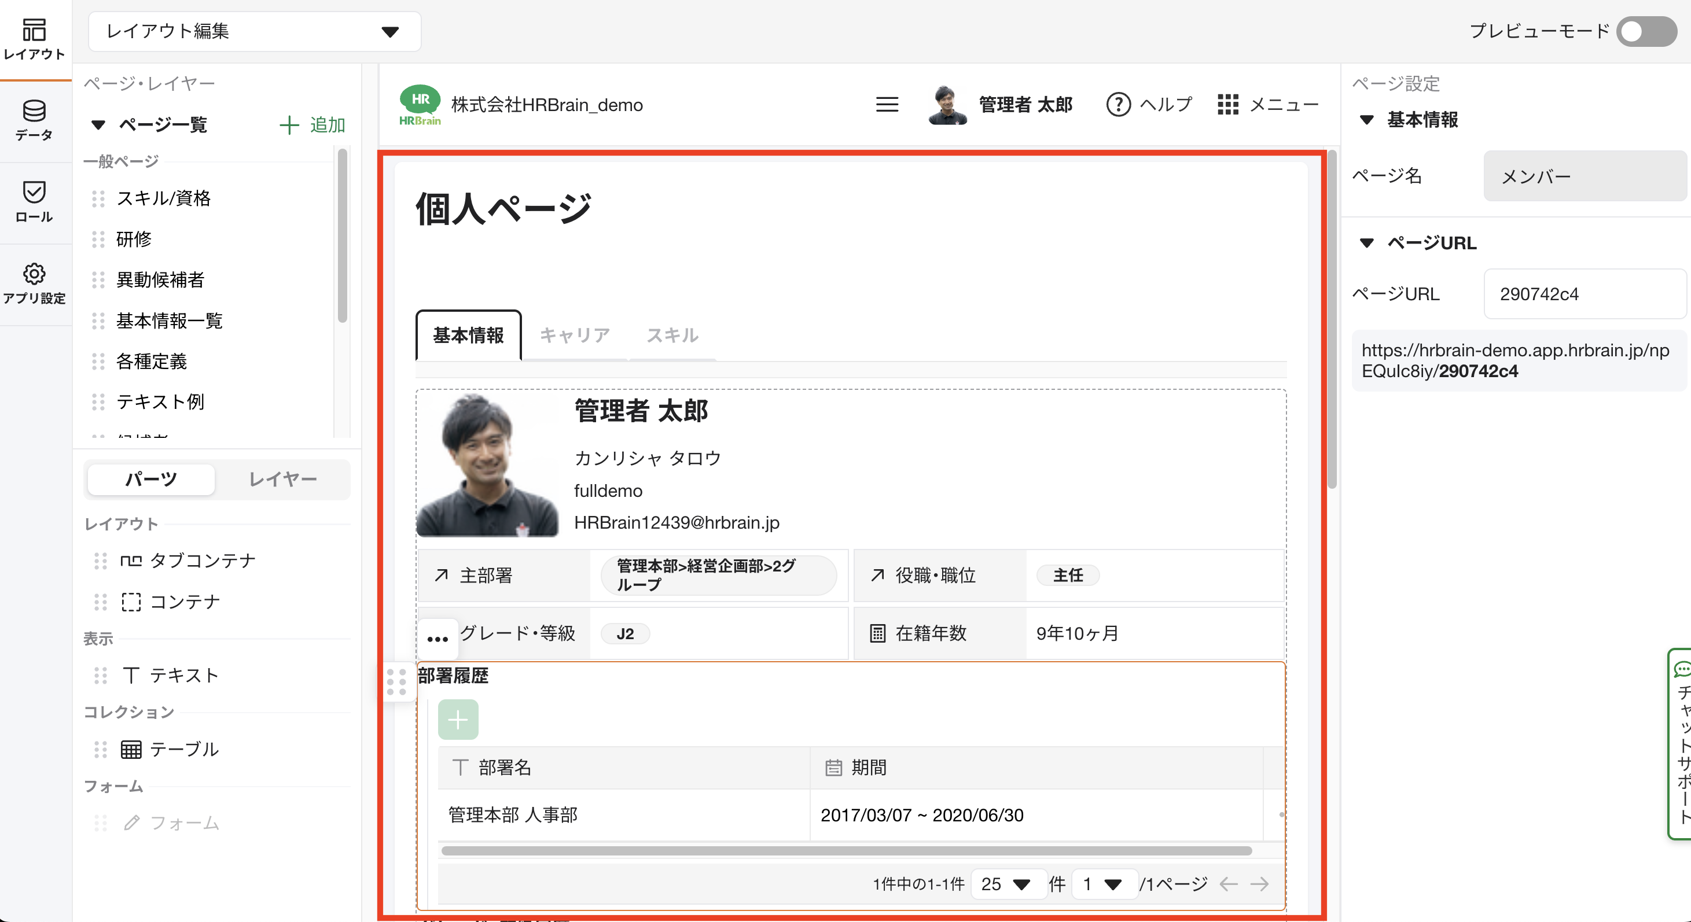Click the hamburger menu in the page header
1691x922 pixels.
pyautogui.click(x=887, y=104)
